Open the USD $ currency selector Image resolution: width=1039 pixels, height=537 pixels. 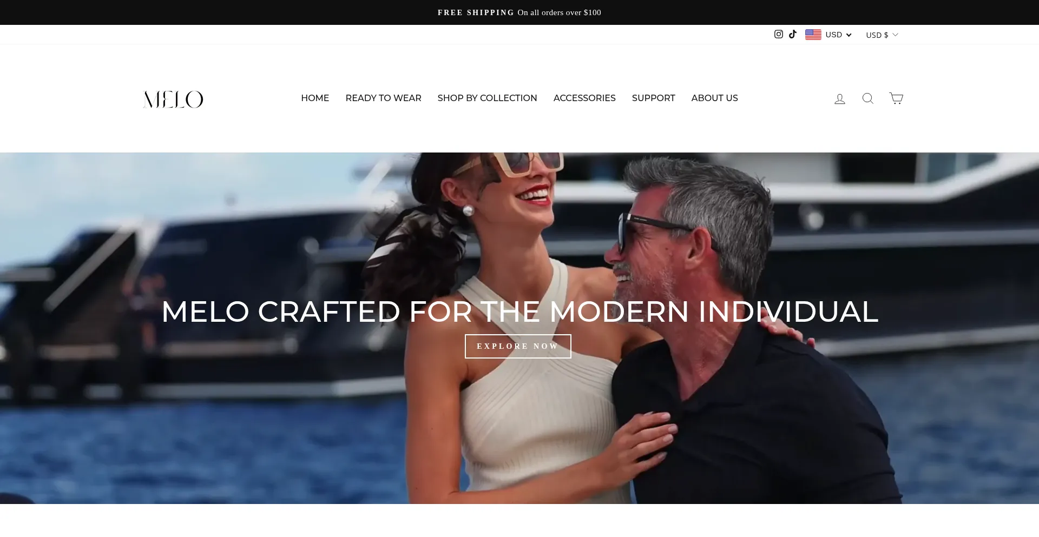(x=882, y=35)
